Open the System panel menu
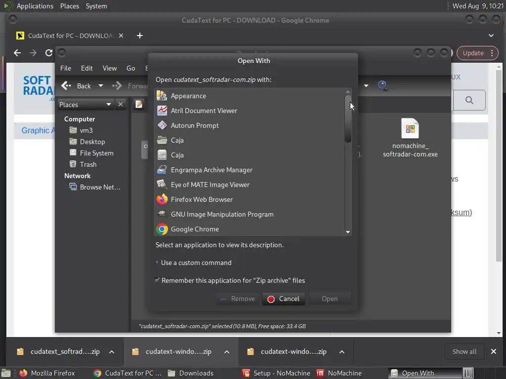 coord(96,6)
